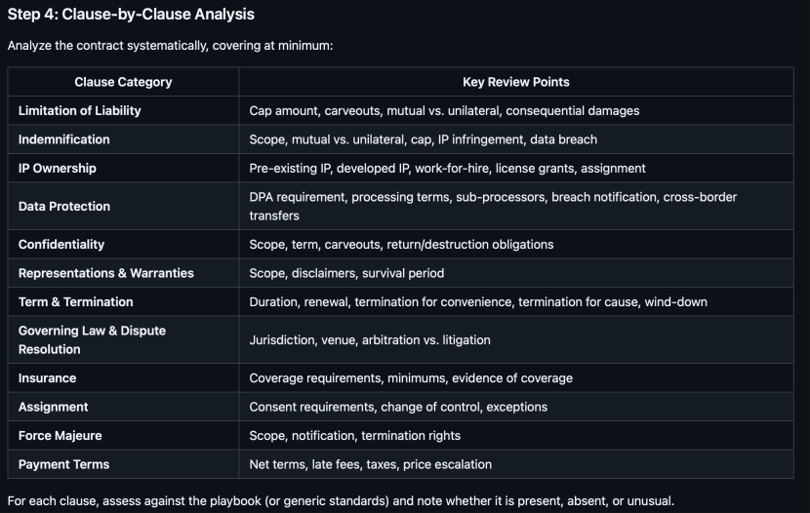Click the Data Protection row label
The image size is (810, 513).
point(64,206)
